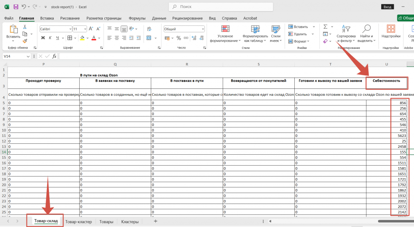The height and width of the screenshot is (227, 414).
Task: Open the Формулы ribbon tab
Action: point(137,18)
